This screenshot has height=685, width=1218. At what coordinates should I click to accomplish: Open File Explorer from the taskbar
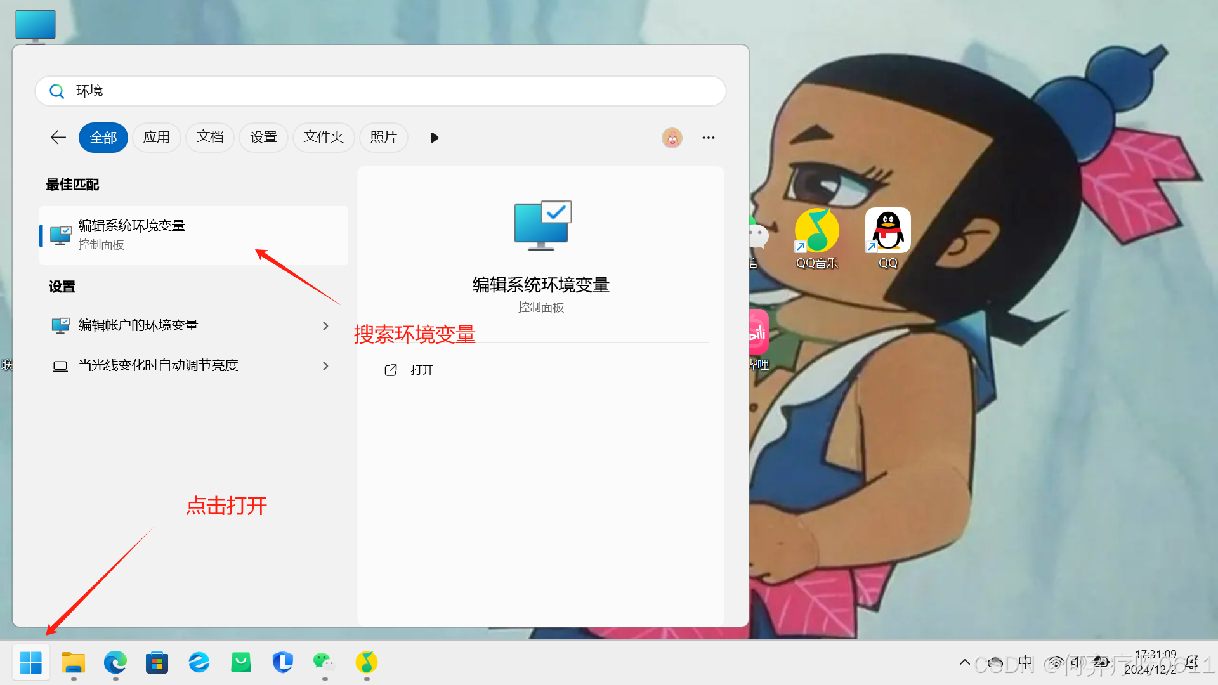(x=74, y=662)
